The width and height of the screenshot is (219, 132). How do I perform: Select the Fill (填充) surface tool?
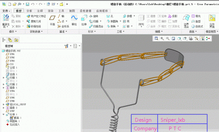(x=196, y=16)
